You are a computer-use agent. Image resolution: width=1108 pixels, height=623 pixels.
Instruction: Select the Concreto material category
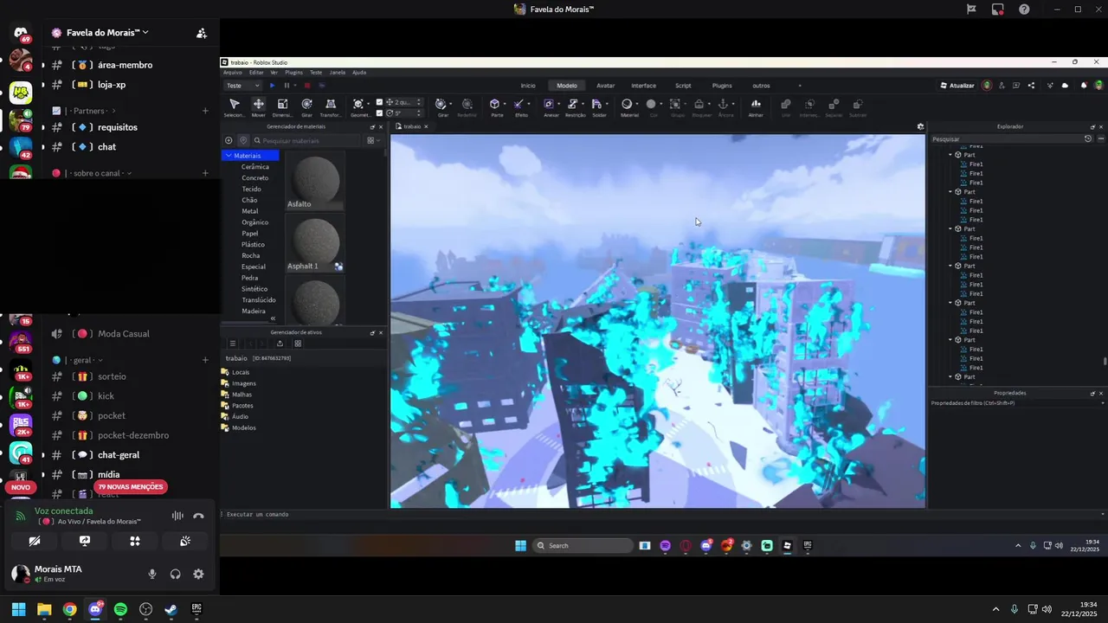click(x=254, y=177)
